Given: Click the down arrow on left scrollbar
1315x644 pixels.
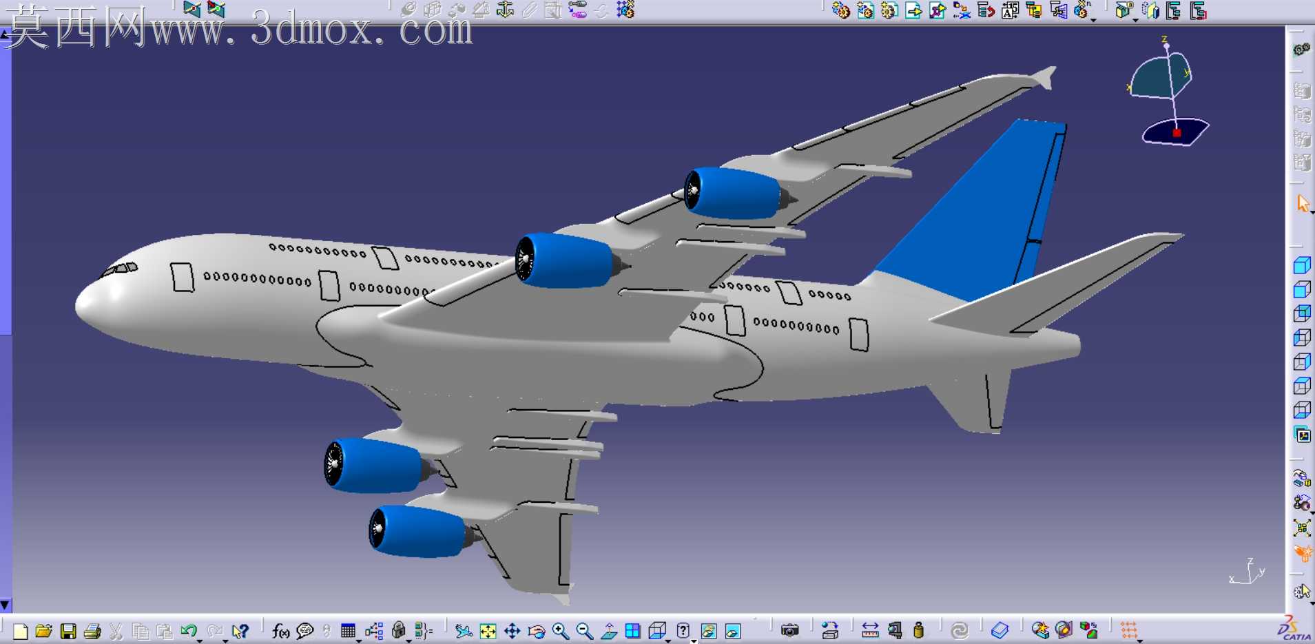Looking at the screenshot, I should point(6,605).
